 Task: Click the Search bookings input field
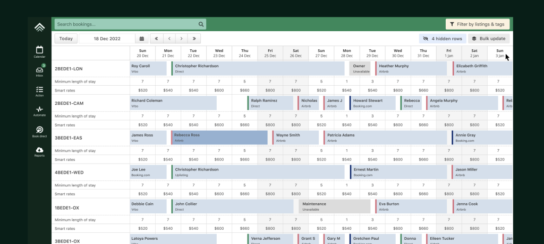[x=125, y=24]
